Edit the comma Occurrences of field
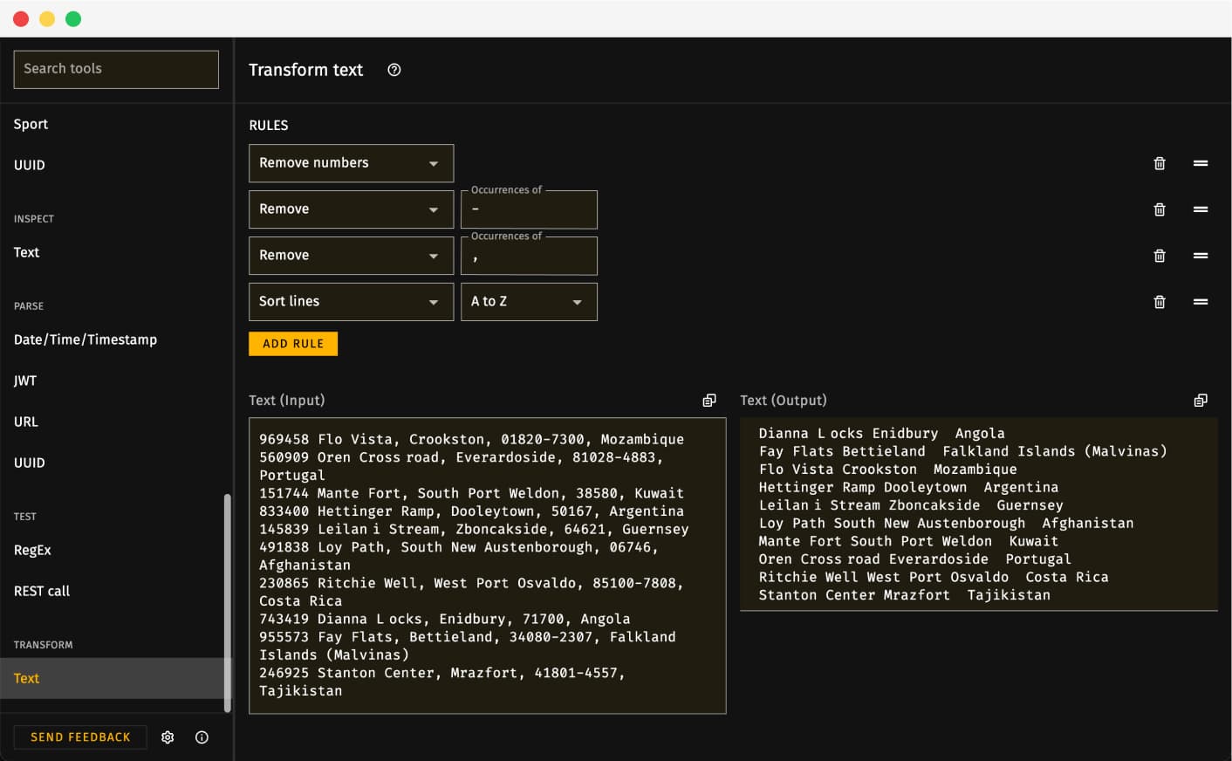1232x761 pixels. tap(529, 256)
